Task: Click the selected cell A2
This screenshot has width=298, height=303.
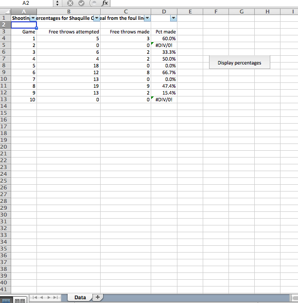Action: [24, 25]
